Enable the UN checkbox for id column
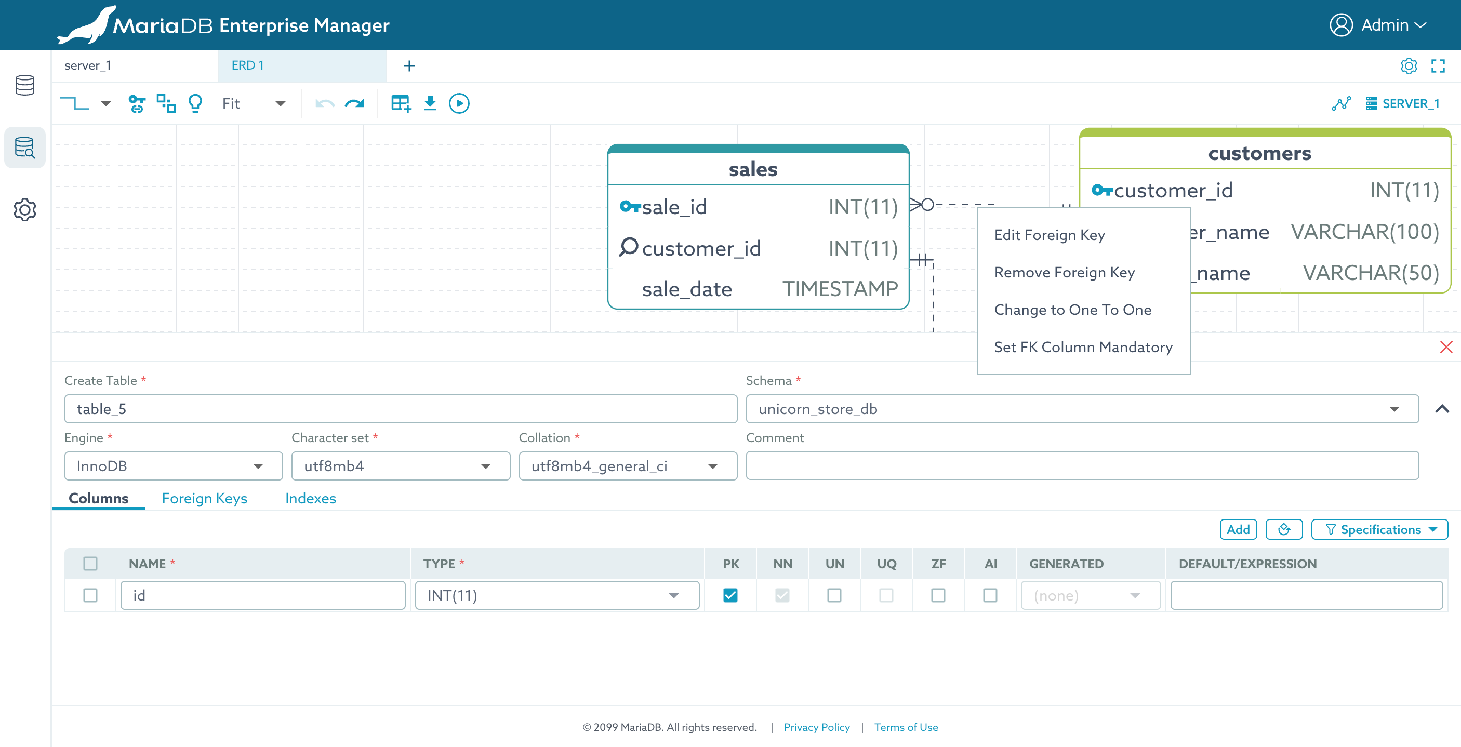 coord(834,595)
